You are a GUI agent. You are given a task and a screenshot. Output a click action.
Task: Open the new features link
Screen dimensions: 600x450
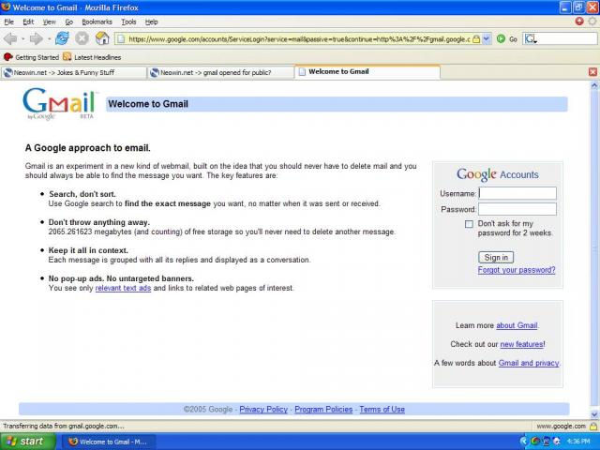pyautogui.click(x=521, y=344)
